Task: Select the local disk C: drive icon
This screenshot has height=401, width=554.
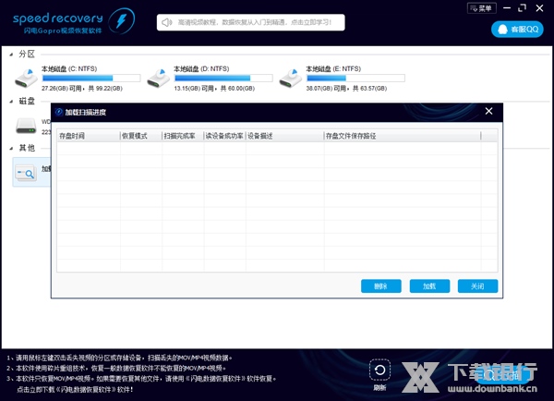Action: point(26,79)
